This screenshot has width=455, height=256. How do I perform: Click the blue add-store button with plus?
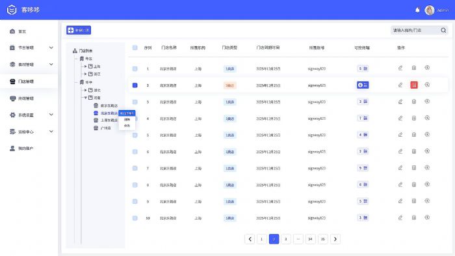(79, 30)
